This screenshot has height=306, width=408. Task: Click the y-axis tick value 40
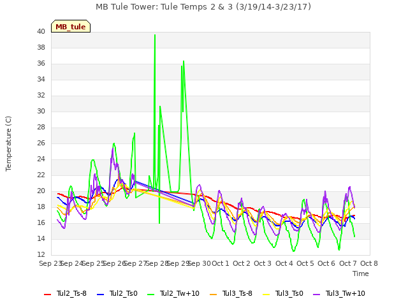pos(41,32)
